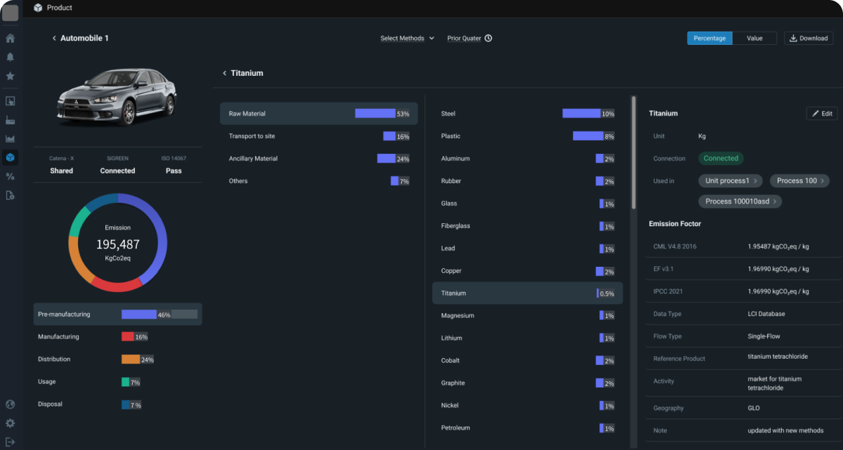
Task: Open notifications bell in sidebar
Action: click(x=10, y=57)
